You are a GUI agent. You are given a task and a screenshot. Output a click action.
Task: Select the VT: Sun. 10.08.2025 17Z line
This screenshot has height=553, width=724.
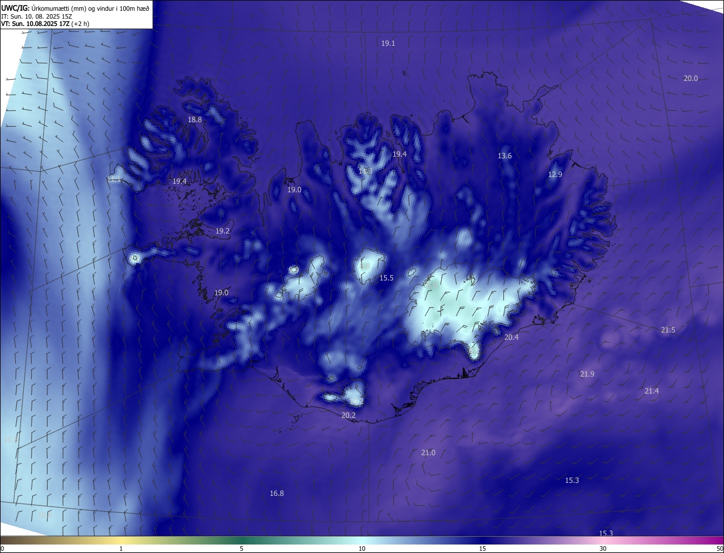tap(45, 24)
